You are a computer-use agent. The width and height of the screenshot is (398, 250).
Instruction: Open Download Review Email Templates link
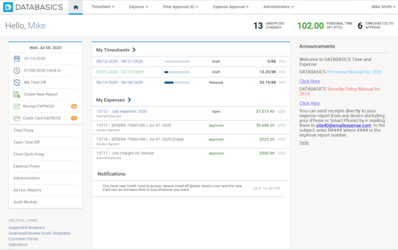point(40,233)
